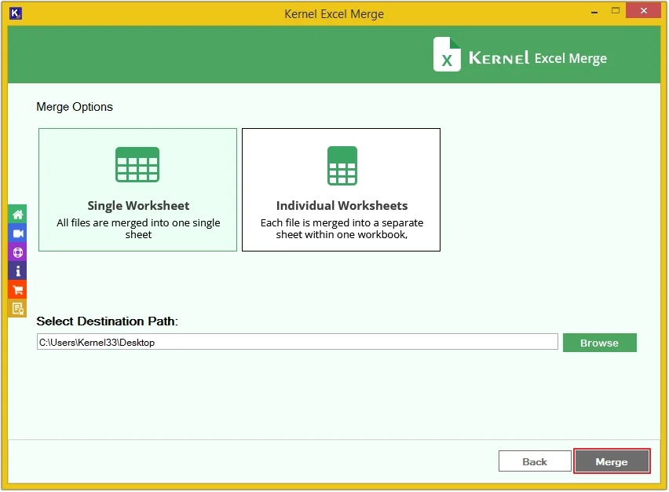Click the video camera sidebar icon
This screenshot has width=669, height=492.
click(17, 233)
